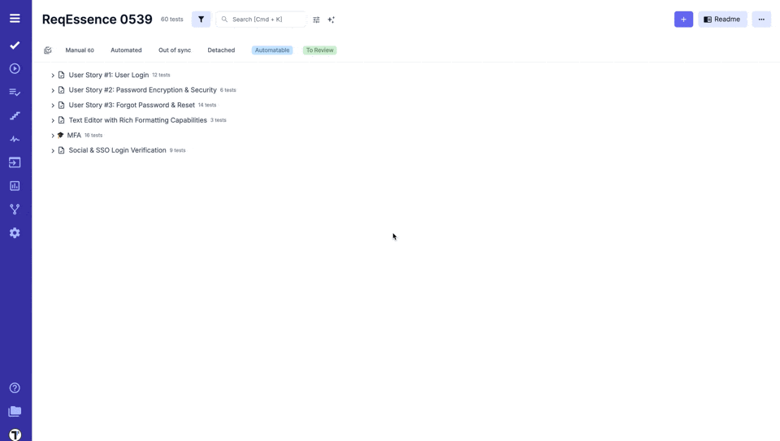Open Analytics via the bar chart icon

15,186
